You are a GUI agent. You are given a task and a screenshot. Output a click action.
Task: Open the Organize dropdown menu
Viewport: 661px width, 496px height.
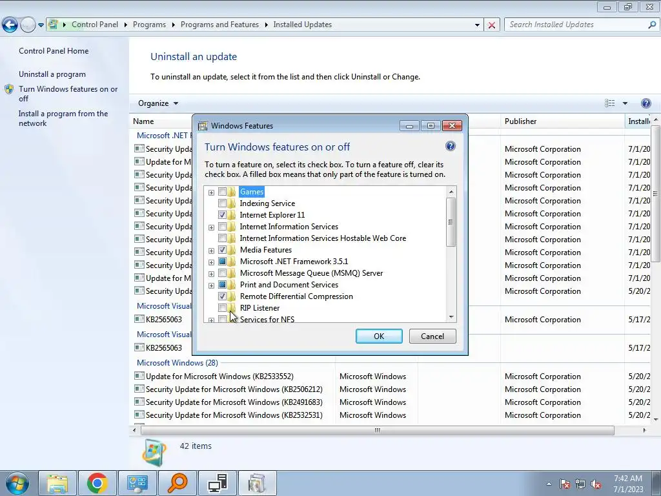pos(158,103)
